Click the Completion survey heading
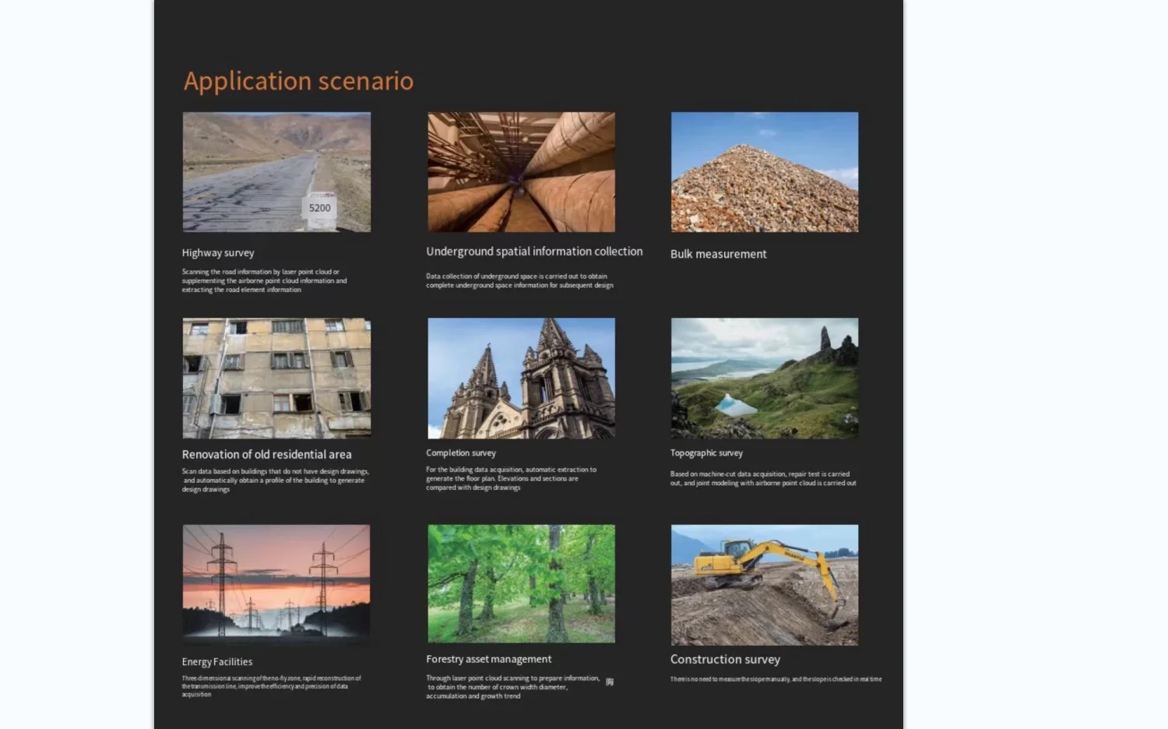1168x729 pixels. tap(461, 453)
